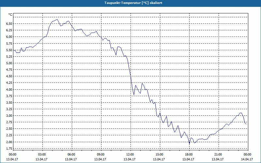The width and height of the screenshot is (261, 163).
Task: Click the chart title 'Taupunkt-Temperatur [°C] skaliert'
Action: [x=133, y=3]
